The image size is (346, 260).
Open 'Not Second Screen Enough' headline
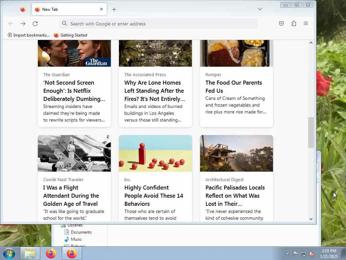click(74, 91)
